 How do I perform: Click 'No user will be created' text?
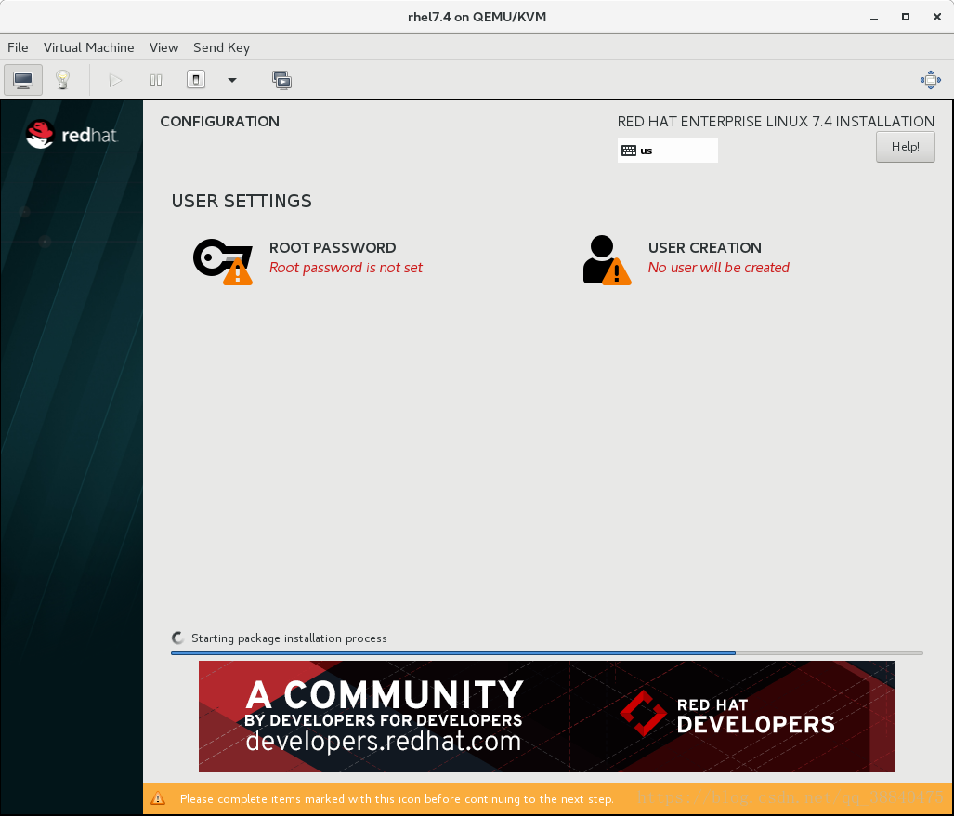719,268
